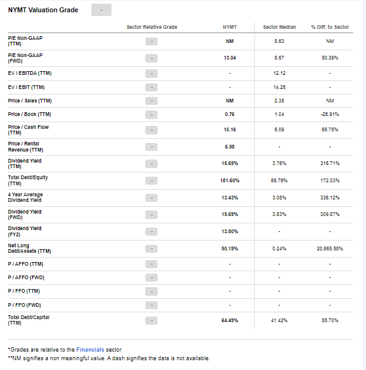This screenshot has height=370, width=366.
Task: Click the Total Debt/Equity (TTM) grade badge
Action: point(151,181)
